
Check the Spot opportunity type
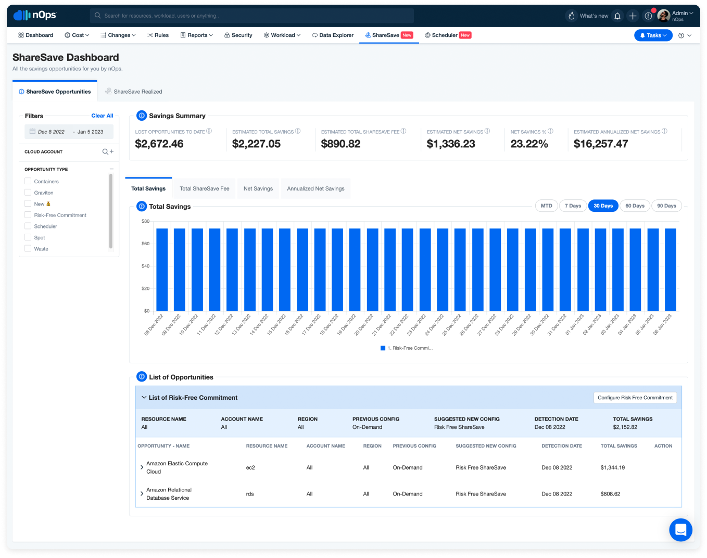28,237
